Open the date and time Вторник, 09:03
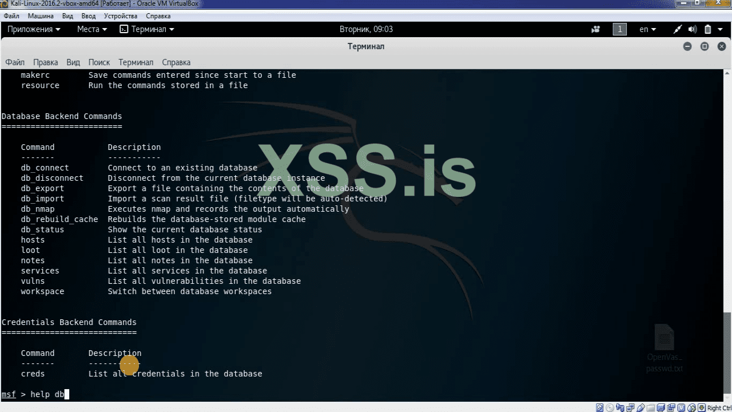The height and width of the screenshot is (412, 732). pyautogui.click(x=366, y=29)
